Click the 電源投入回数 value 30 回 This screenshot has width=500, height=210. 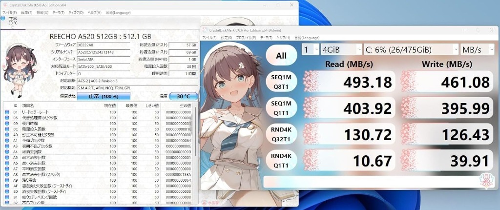(x=183, y=66)
